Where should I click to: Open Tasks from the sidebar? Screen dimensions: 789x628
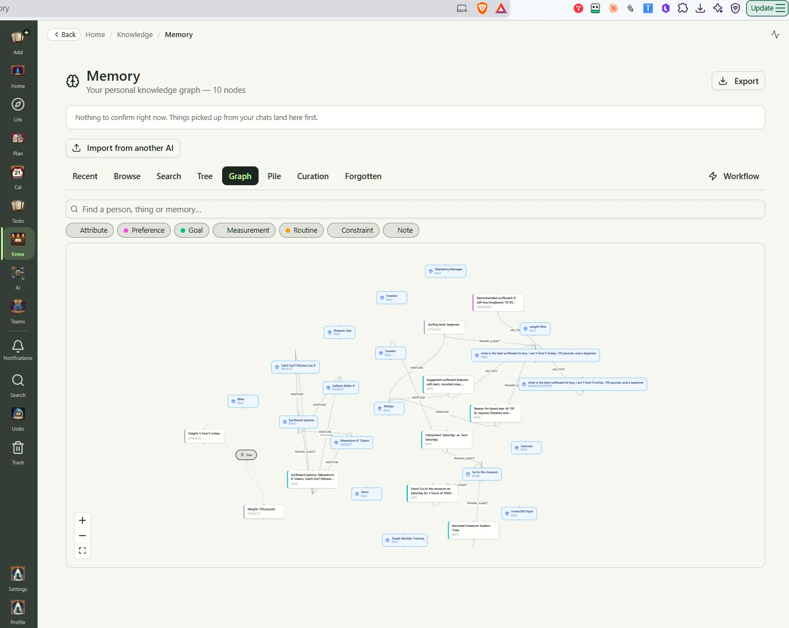point(18,211)
